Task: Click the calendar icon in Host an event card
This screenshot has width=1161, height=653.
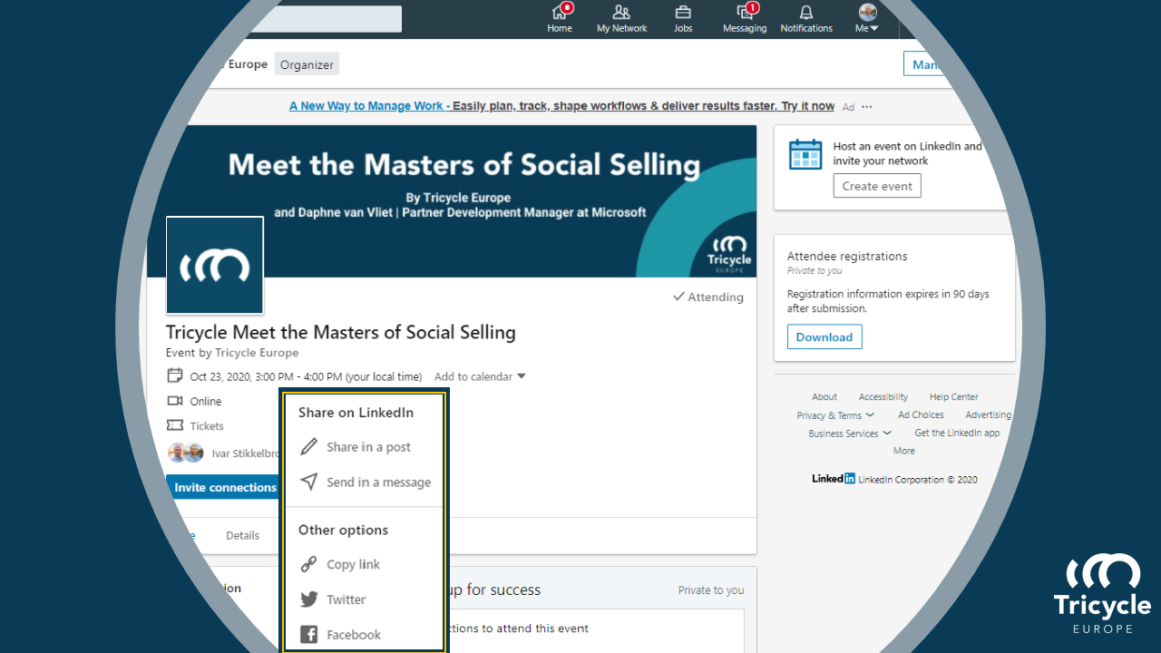Action: tap(805, 154)
